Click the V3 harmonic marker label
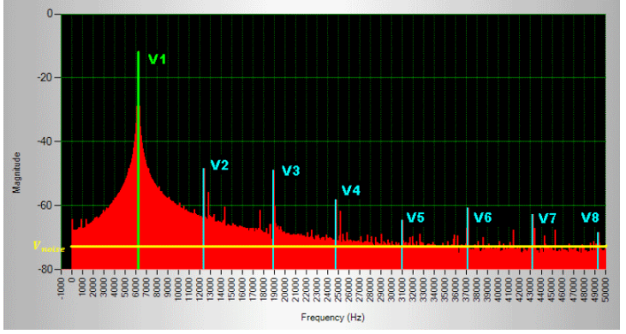 coord(290,170)
